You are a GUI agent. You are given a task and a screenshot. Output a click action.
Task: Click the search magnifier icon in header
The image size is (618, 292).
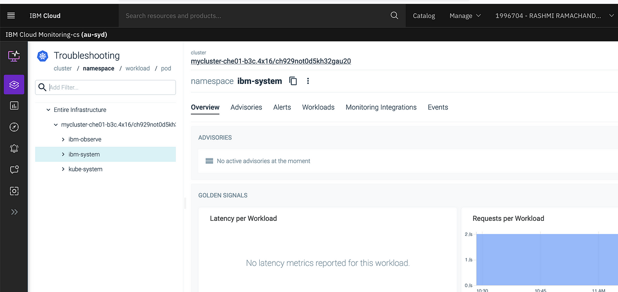point(394,15)
